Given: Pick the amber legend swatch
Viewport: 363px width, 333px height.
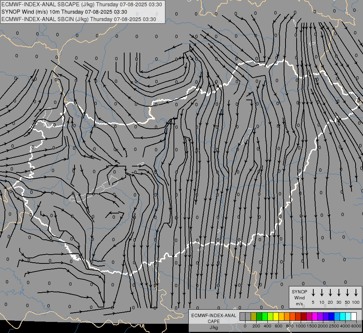Looking at the screenshot, I should pos(281,316).
